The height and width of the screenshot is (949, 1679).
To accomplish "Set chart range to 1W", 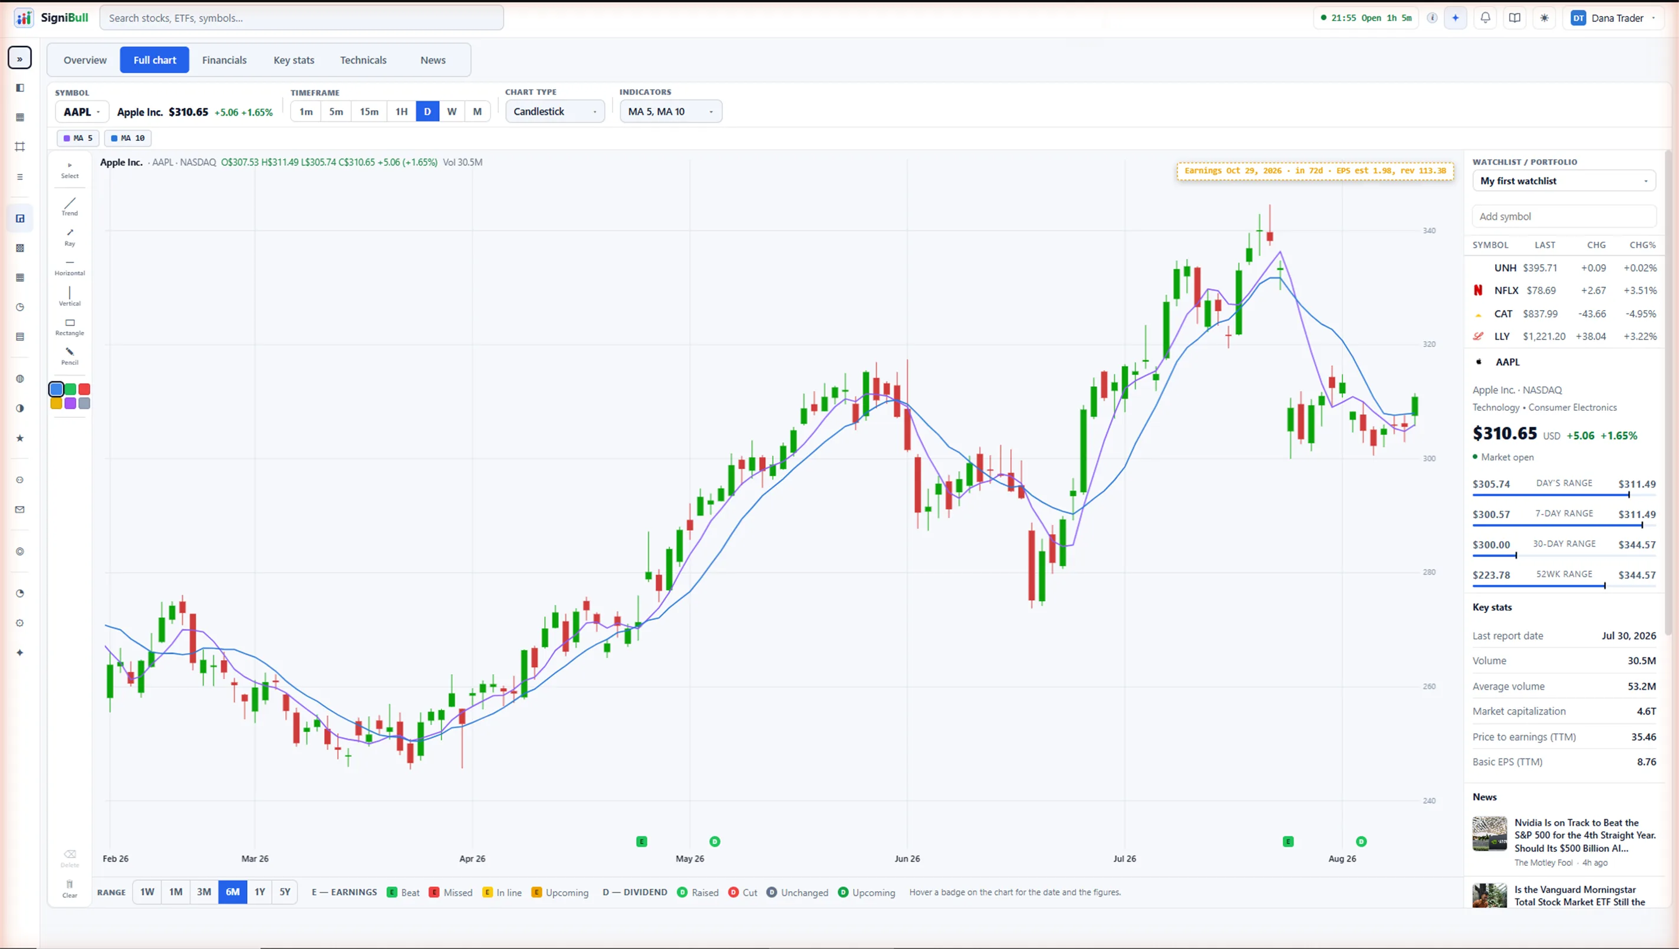I will [147, 892].
